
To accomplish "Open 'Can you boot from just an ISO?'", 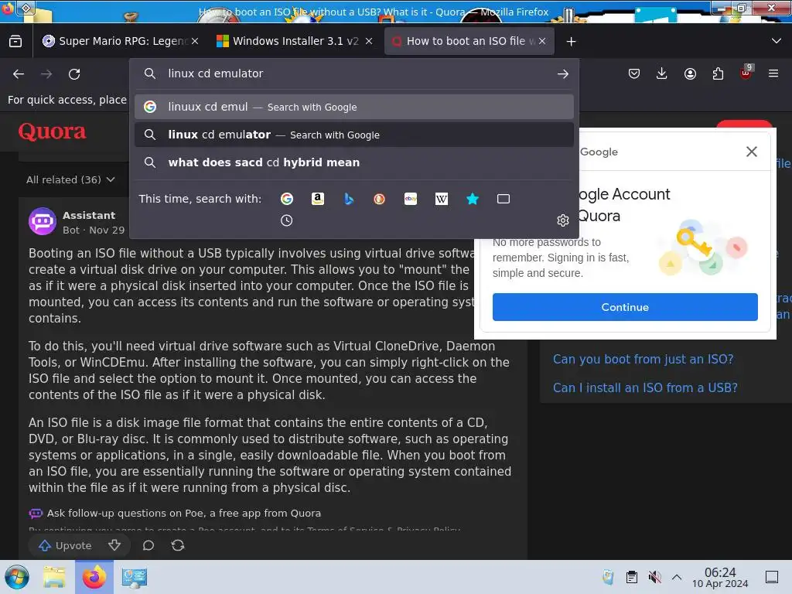I will coord(643,359).
